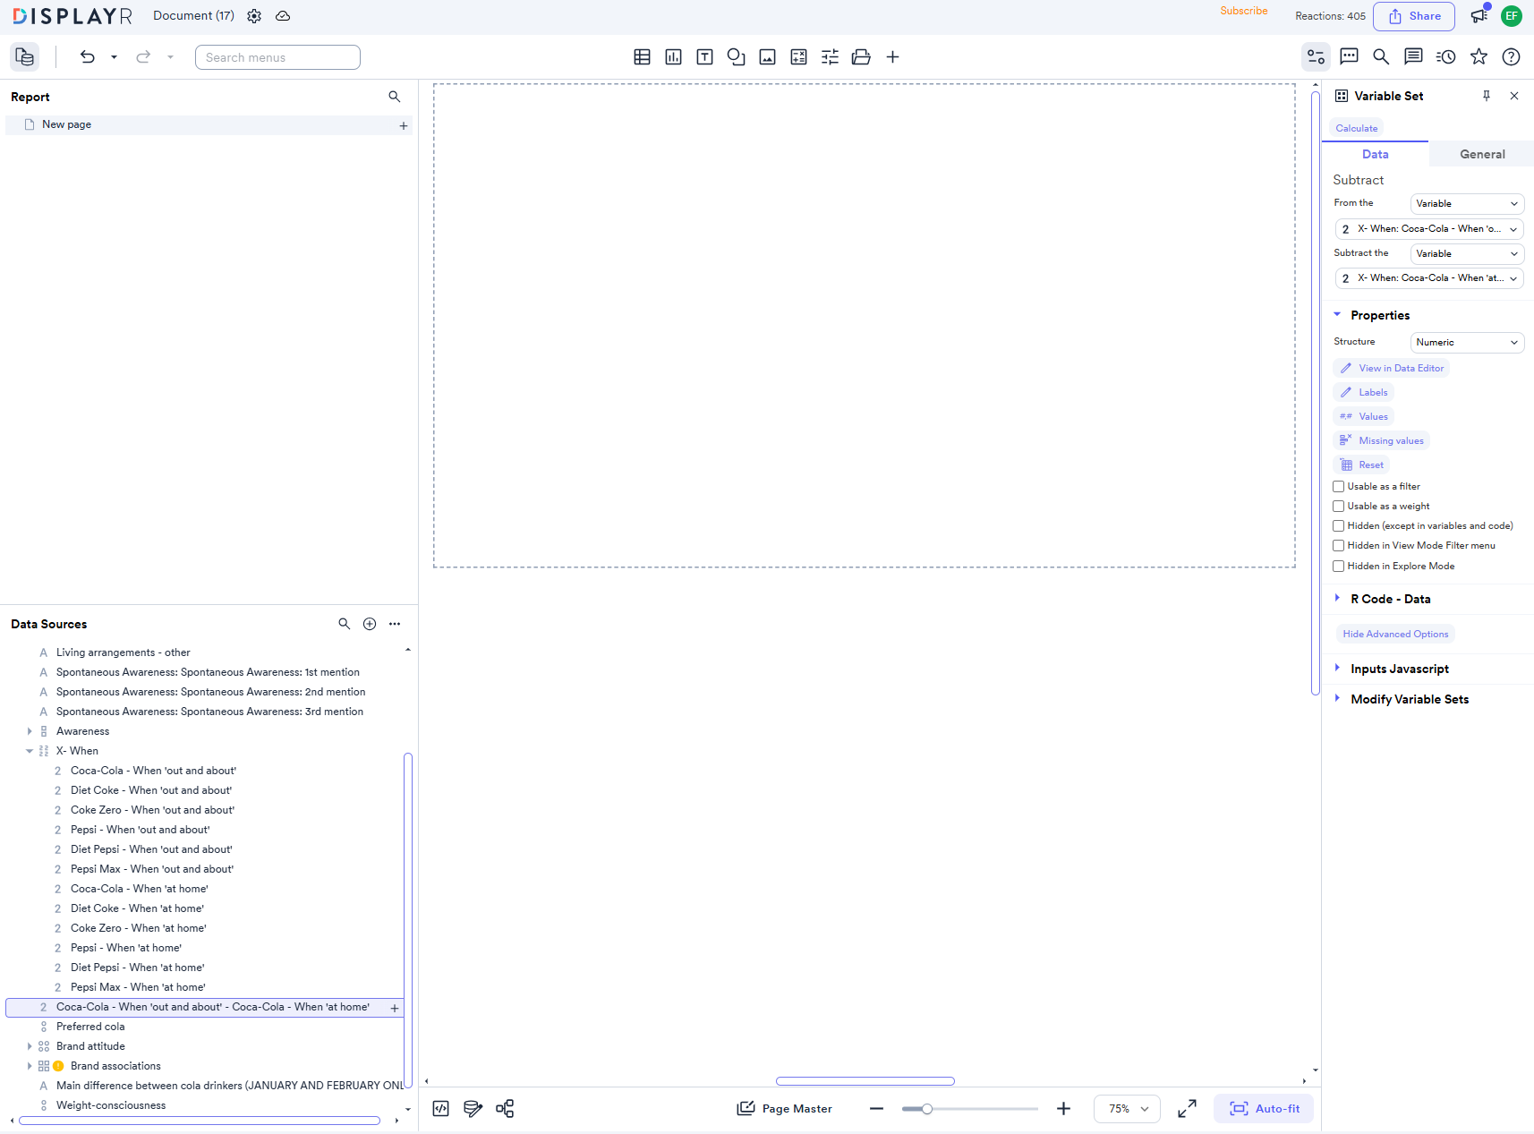Click Hide Advanced Options
This screenshot has height=1134, width=1534.
tap(1394, 634)
